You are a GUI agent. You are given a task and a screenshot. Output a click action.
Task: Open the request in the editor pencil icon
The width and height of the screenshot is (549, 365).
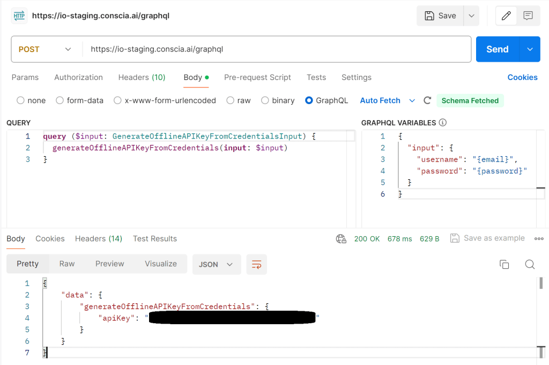pyautogui.click(x=506, y=16)
